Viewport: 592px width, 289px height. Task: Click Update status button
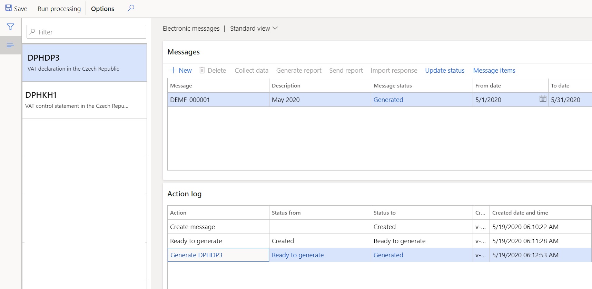pyautogui.click(x=445, y=70)
